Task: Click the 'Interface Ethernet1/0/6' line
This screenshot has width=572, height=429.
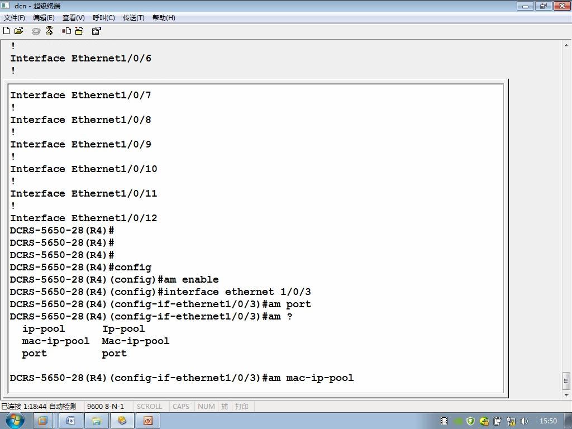Action: pos(80,58)
